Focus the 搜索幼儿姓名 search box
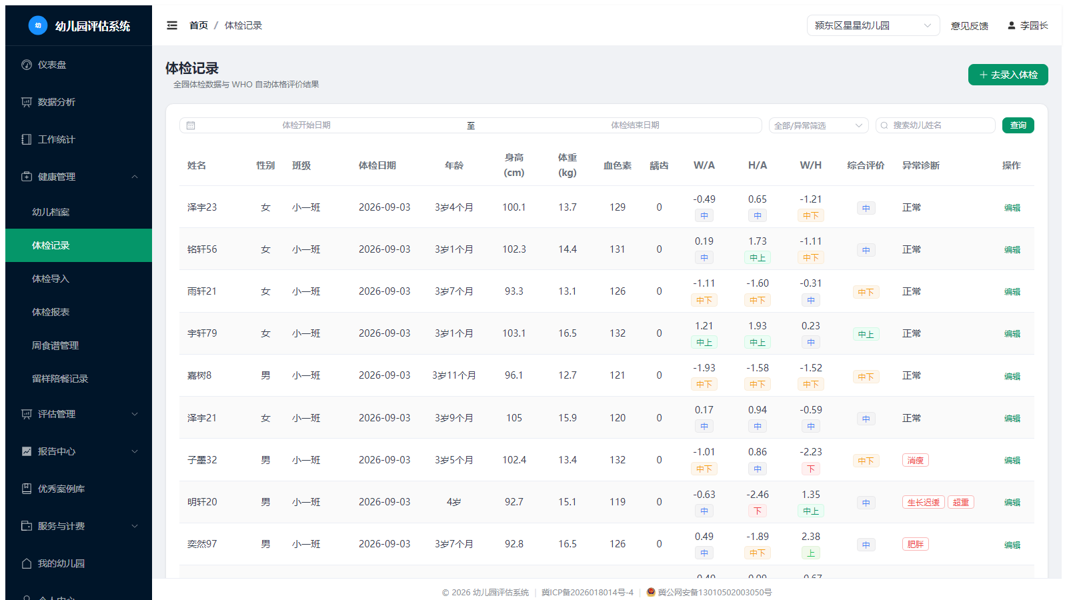 point(935,125)
